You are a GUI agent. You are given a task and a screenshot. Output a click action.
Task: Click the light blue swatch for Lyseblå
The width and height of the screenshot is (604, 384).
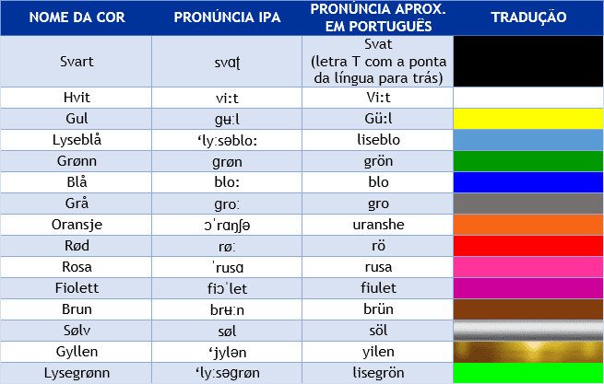[x=528, y=140]
